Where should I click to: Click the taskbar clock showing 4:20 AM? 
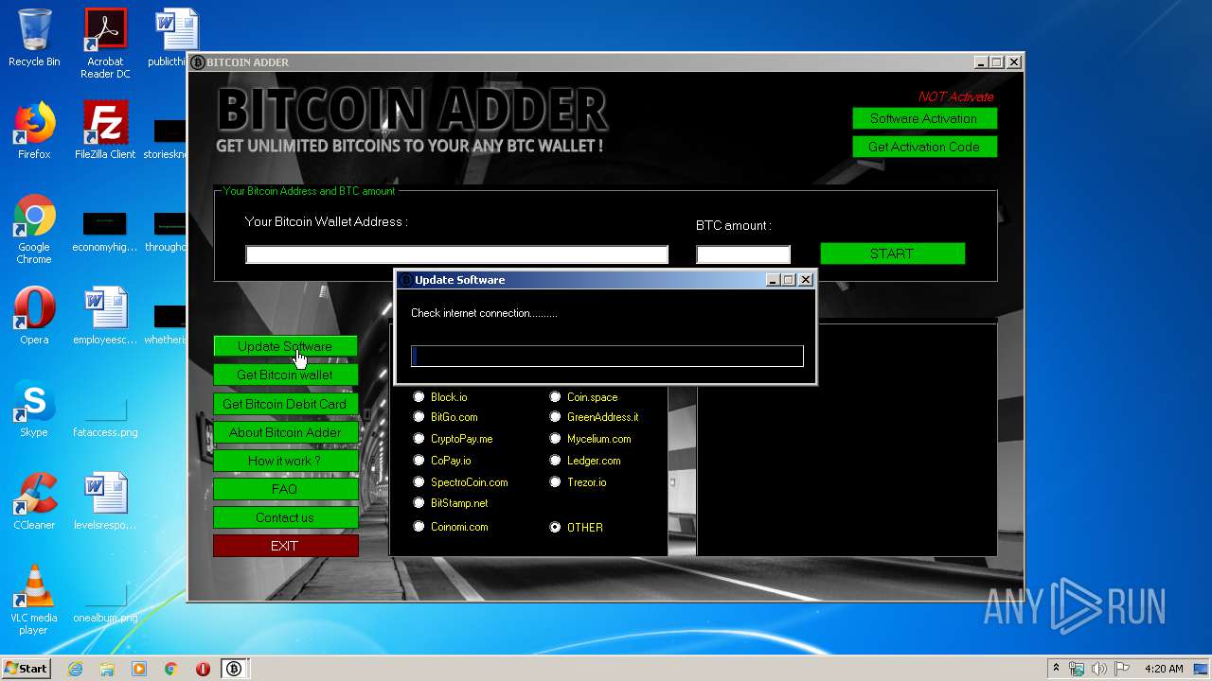click(x=1164, y=669)
